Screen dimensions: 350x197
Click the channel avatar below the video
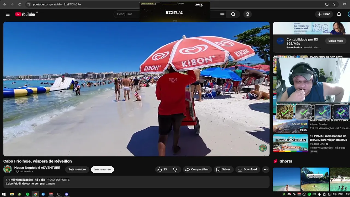7,169
